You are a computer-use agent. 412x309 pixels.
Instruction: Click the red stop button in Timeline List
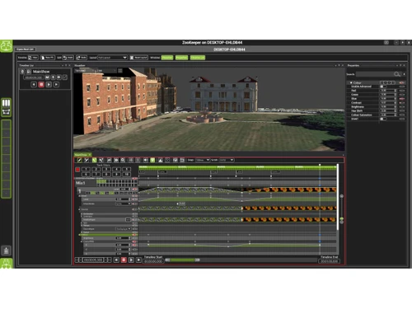tap(41, 85)
